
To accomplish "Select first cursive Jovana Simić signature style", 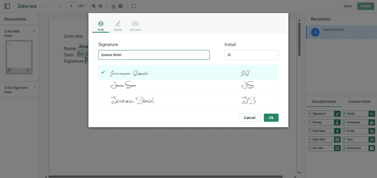I will click(x=188, y=72).
